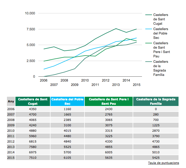Image resolution: width=186 pixels, height=168 pixels.
Task: Click the 2015 row year cell
Action: coord(11,158)
